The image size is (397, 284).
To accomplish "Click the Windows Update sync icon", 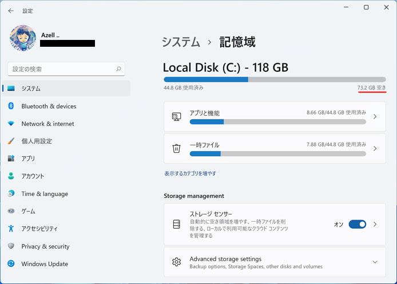I will pos(11,263).
